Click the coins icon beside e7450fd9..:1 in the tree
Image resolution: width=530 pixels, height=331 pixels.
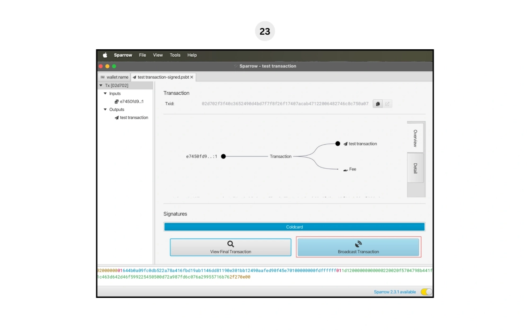tap(117, 101)
